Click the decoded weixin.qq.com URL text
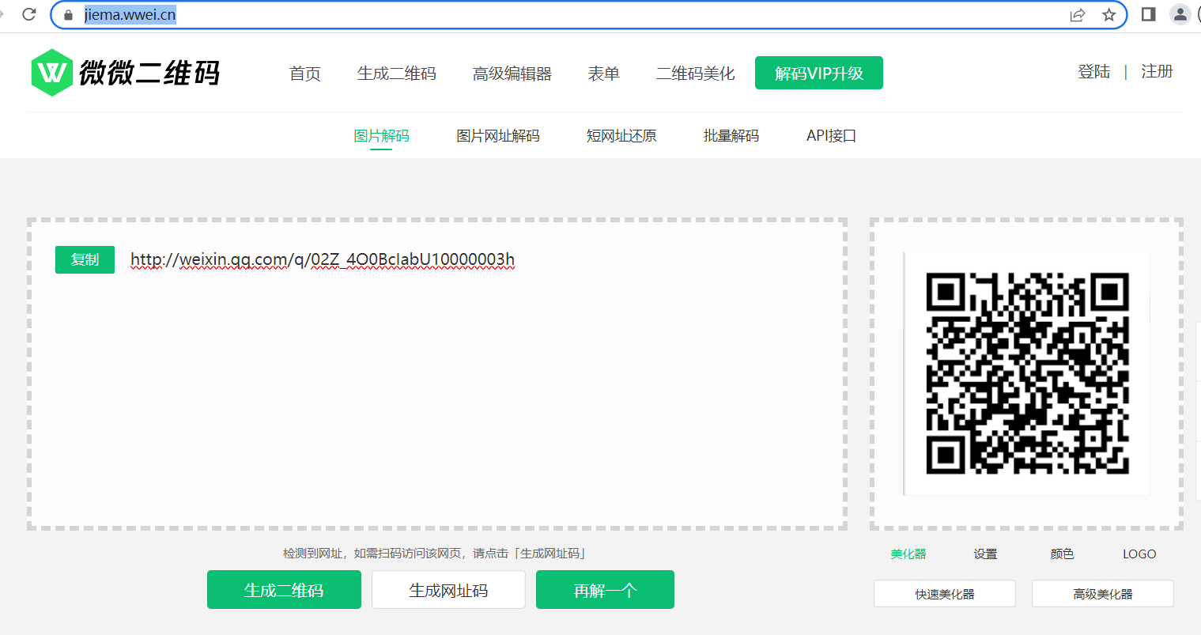This screenshot has height=635, width=1201. 323,259
